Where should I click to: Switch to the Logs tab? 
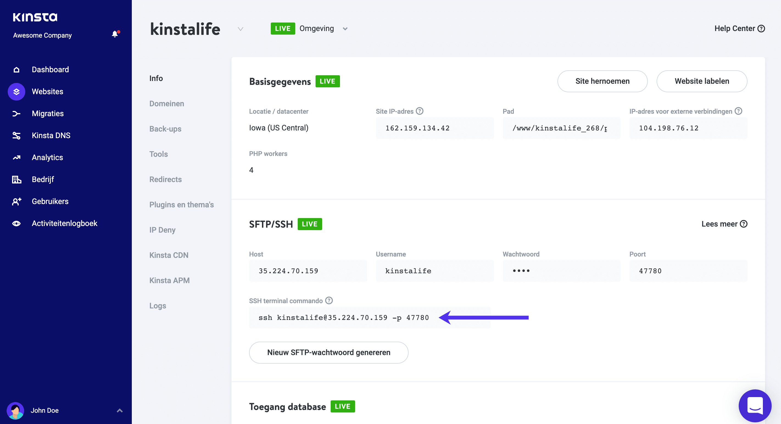(158, 306)
